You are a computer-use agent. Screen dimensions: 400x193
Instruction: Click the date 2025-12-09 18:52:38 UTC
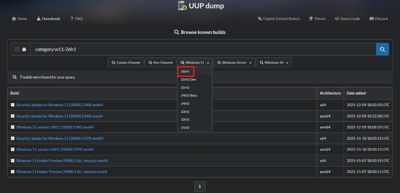tap(368, 116)
